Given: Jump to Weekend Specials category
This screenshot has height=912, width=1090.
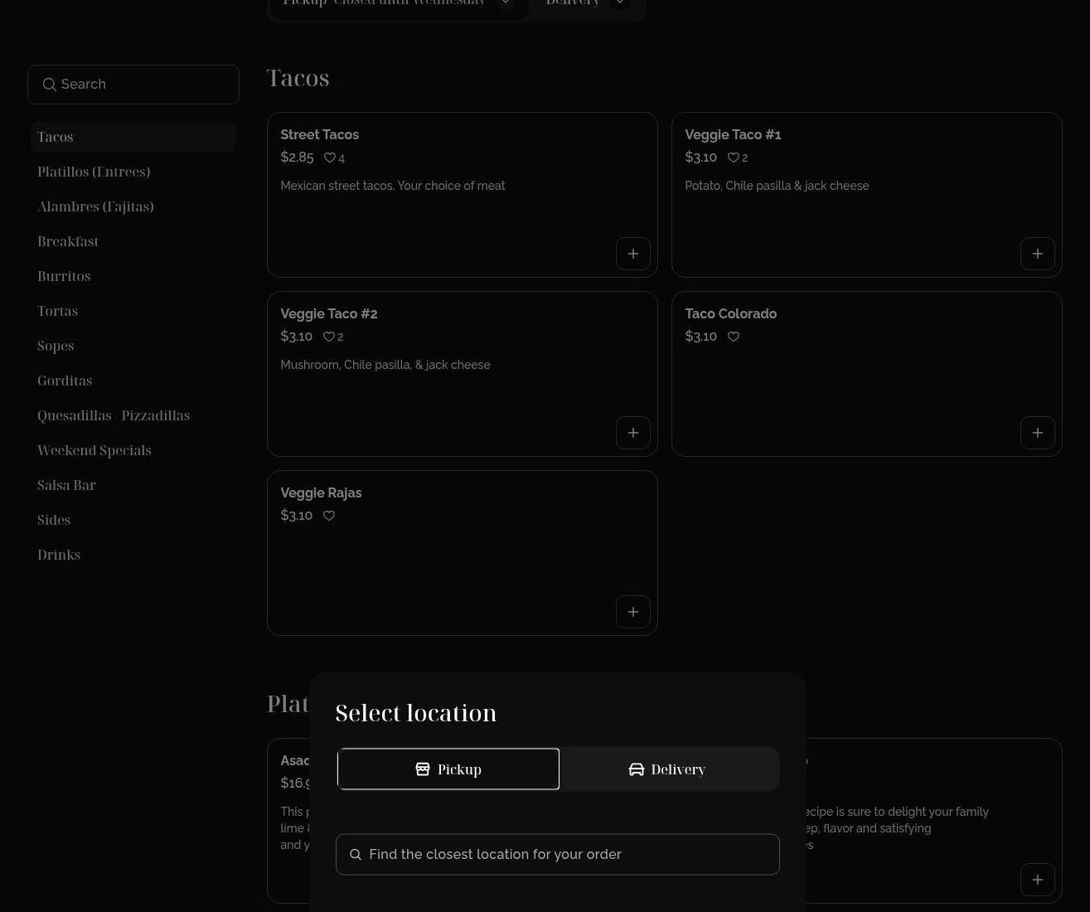Looking at the screenshot, I should pyautogui.click(x=94, y=451).
